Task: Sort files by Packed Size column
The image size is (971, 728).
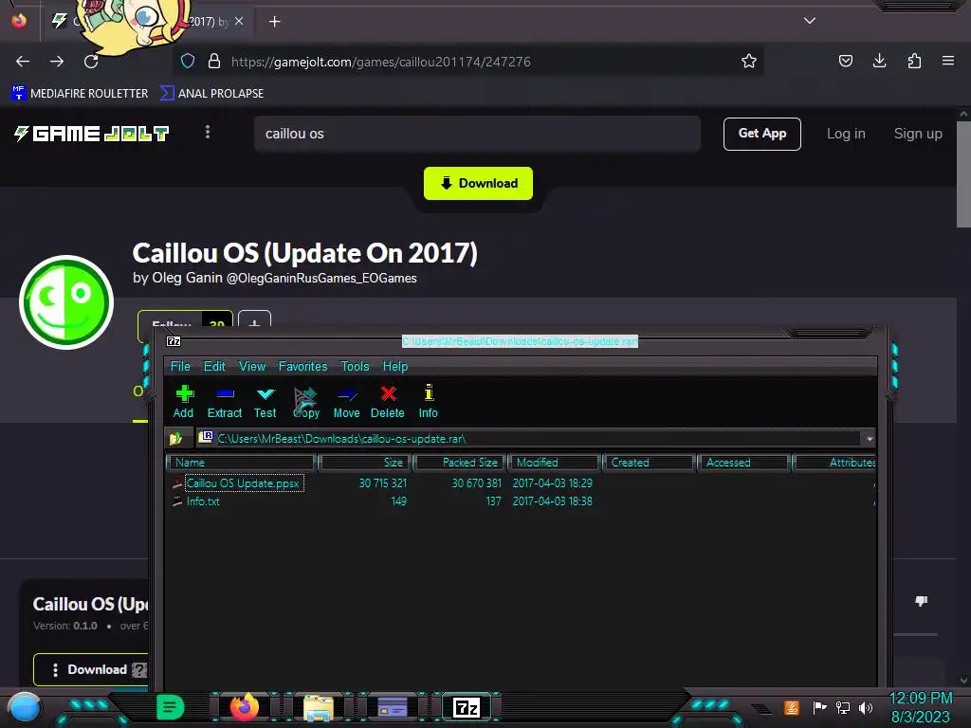Action: point(460,463)
